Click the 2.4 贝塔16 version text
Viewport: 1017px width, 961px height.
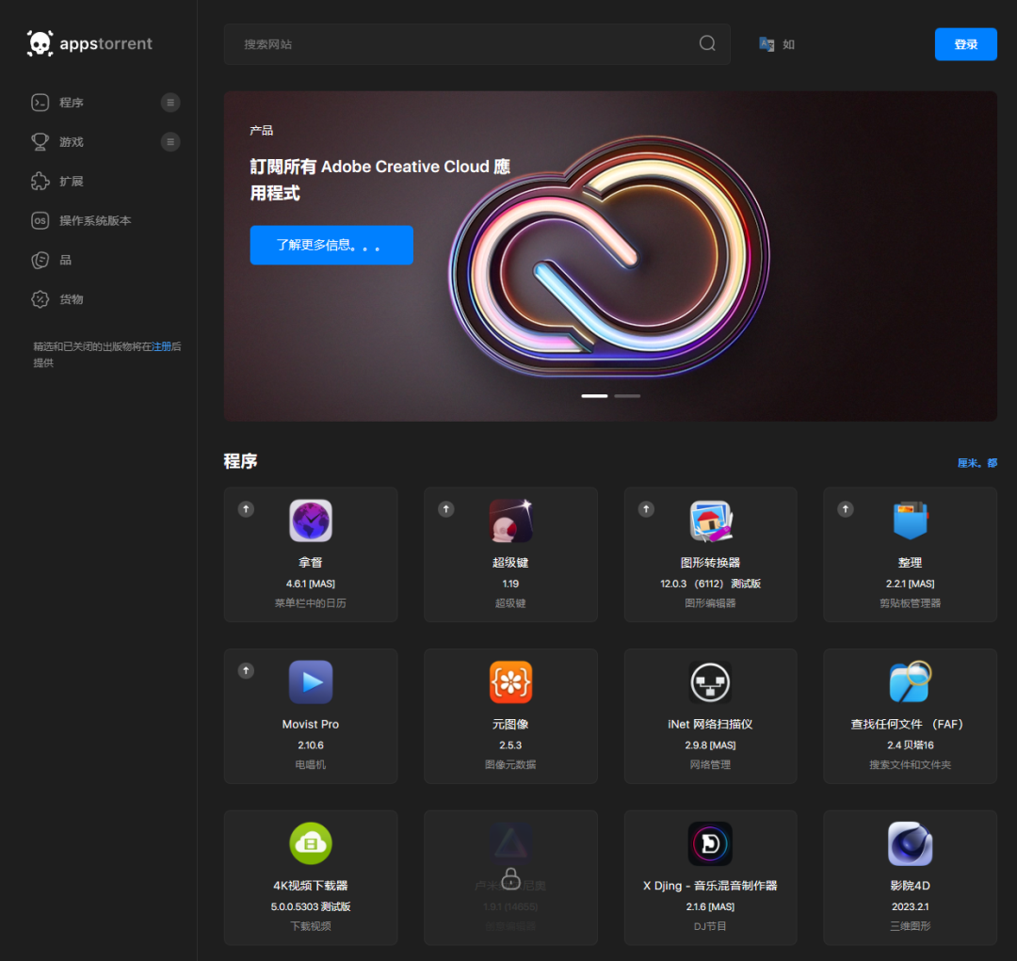pos(910,745)
